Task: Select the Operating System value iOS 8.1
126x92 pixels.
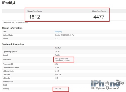Action: [x=57, y=52]
